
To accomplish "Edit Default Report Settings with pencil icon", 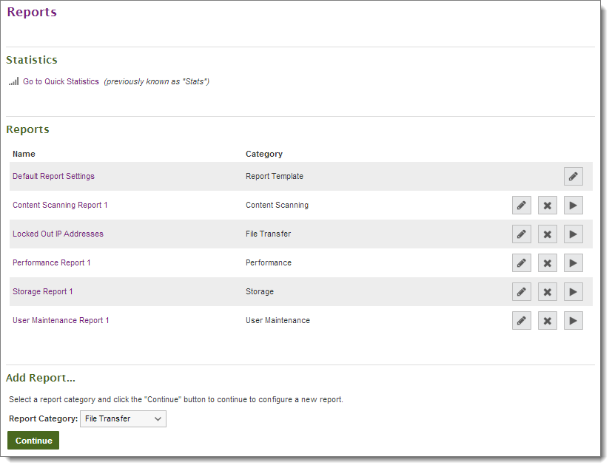I will pyautogui.click(x=573, y=176).
